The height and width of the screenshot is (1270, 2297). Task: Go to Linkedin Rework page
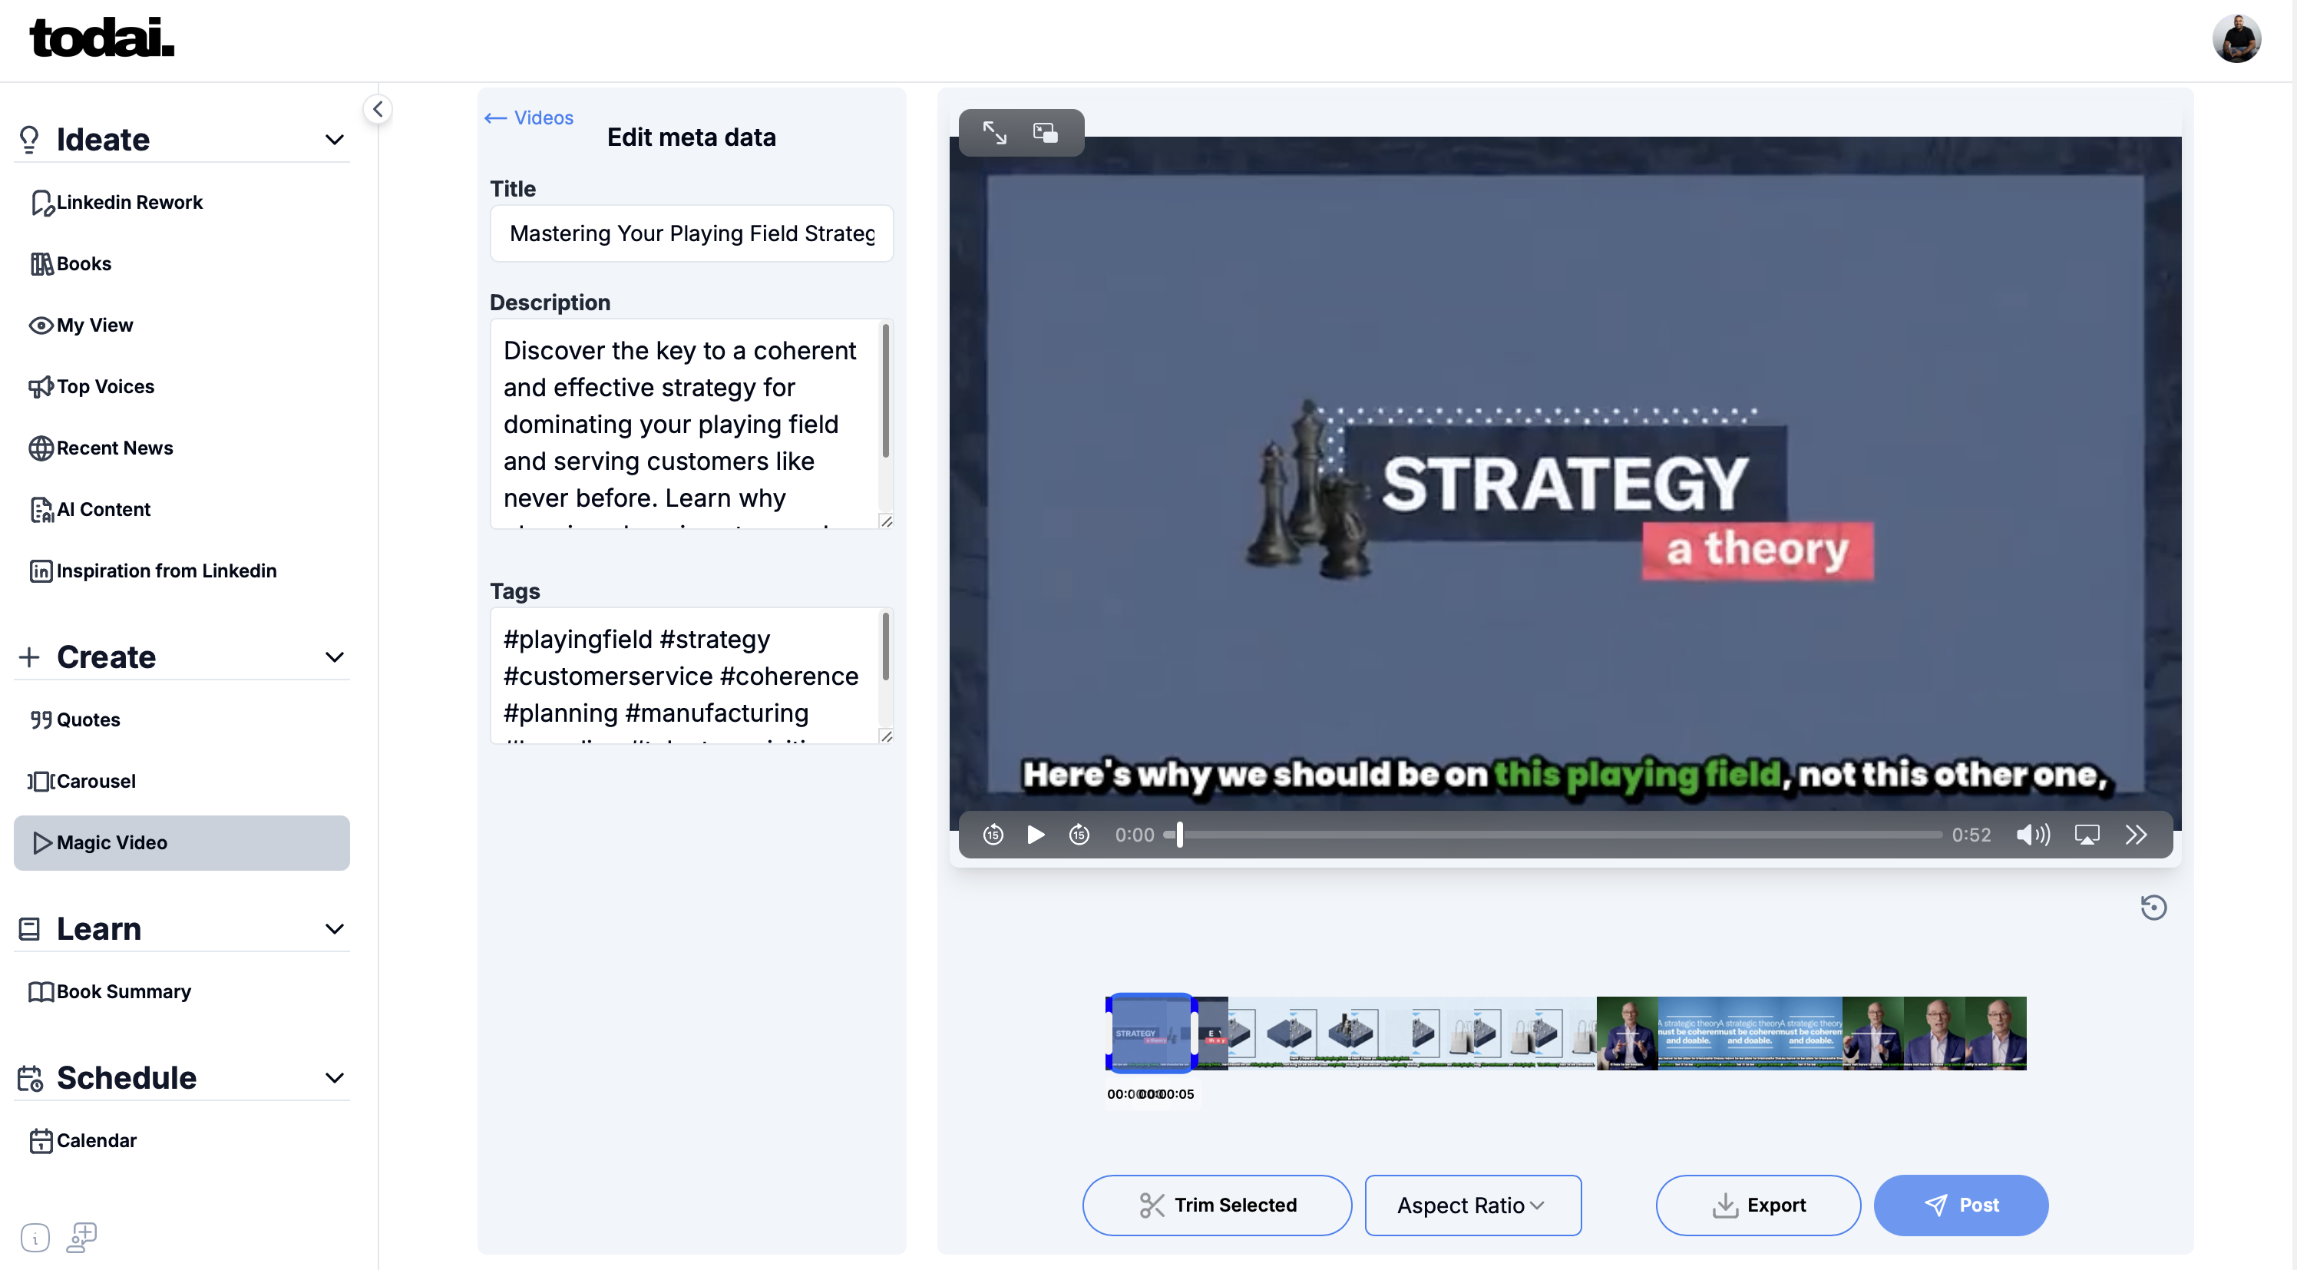[x=129, y=203]
